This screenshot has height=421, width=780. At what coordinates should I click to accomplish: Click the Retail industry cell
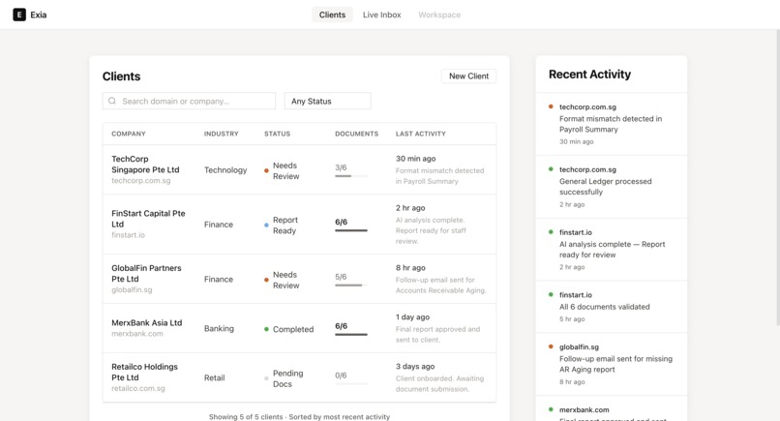215,377
